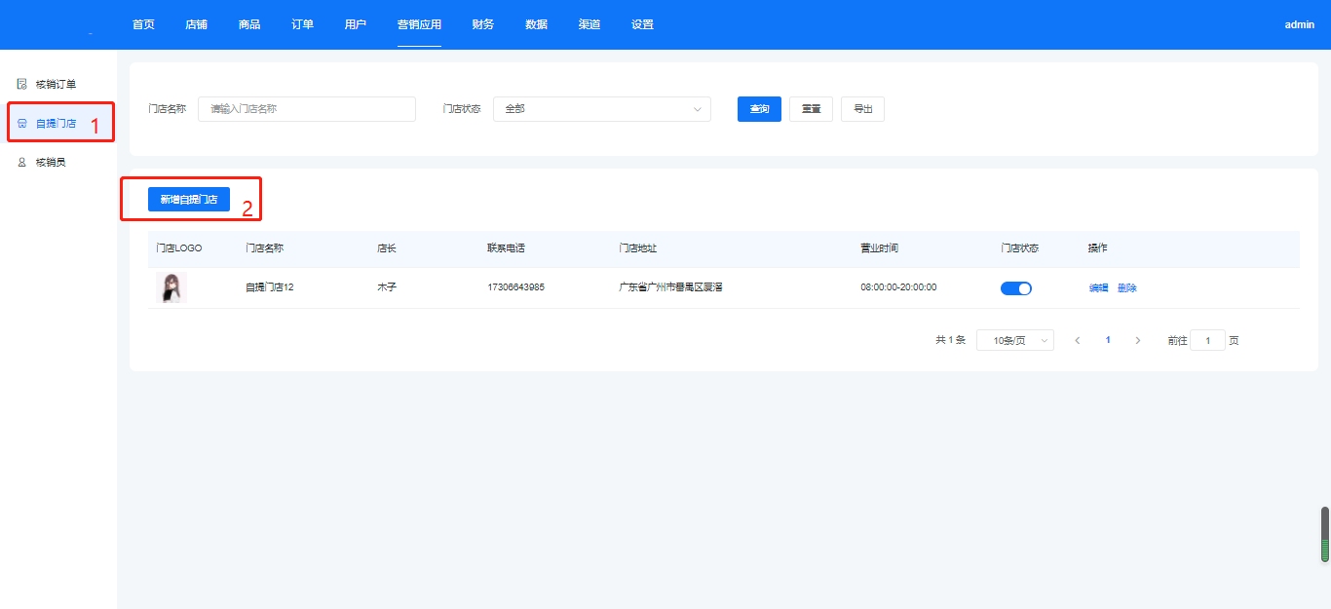The height and width of the screenshot is (609, 1331).
Task: Click 编辑 link for 自提门店12
Action: click(x=1098, y=288)
